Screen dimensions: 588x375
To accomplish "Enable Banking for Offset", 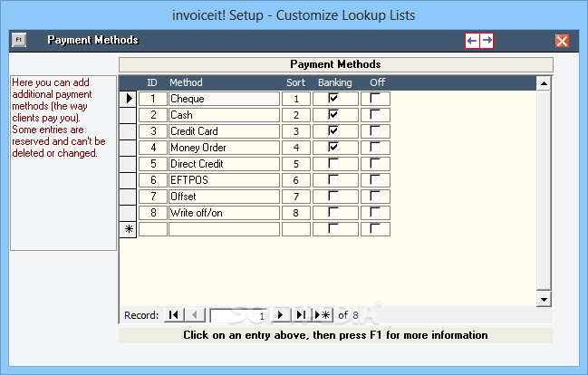I will (333, 197).
